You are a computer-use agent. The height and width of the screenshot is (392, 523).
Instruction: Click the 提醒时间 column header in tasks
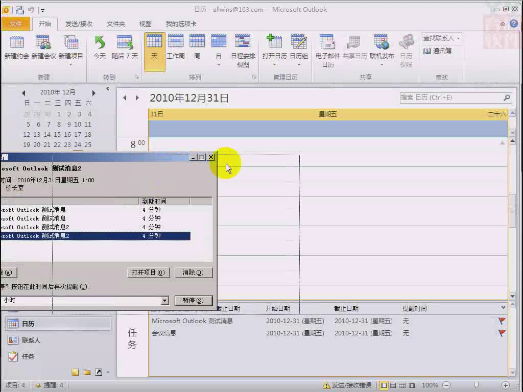click(415, 309)
